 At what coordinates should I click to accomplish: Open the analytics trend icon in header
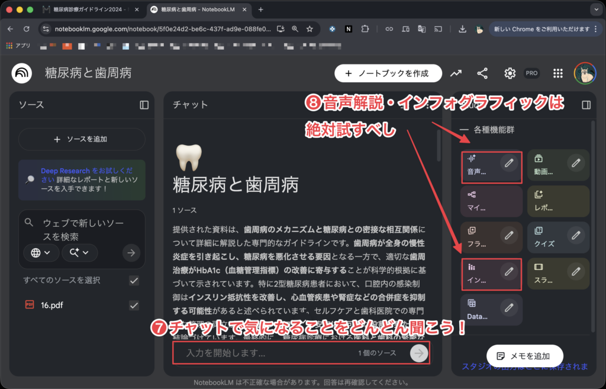(x=456, y=73)
